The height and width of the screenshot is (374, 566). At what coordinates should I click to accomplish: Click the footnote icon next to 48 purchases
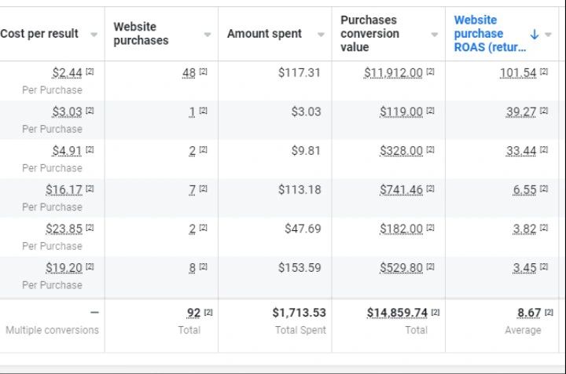pos(203,72)
